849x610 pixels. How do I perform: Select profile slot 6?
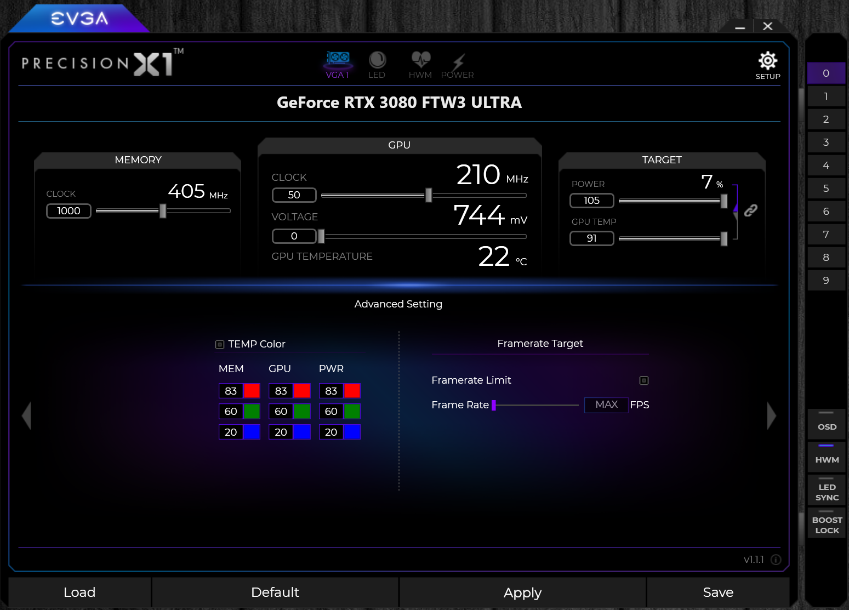[826, 212]
